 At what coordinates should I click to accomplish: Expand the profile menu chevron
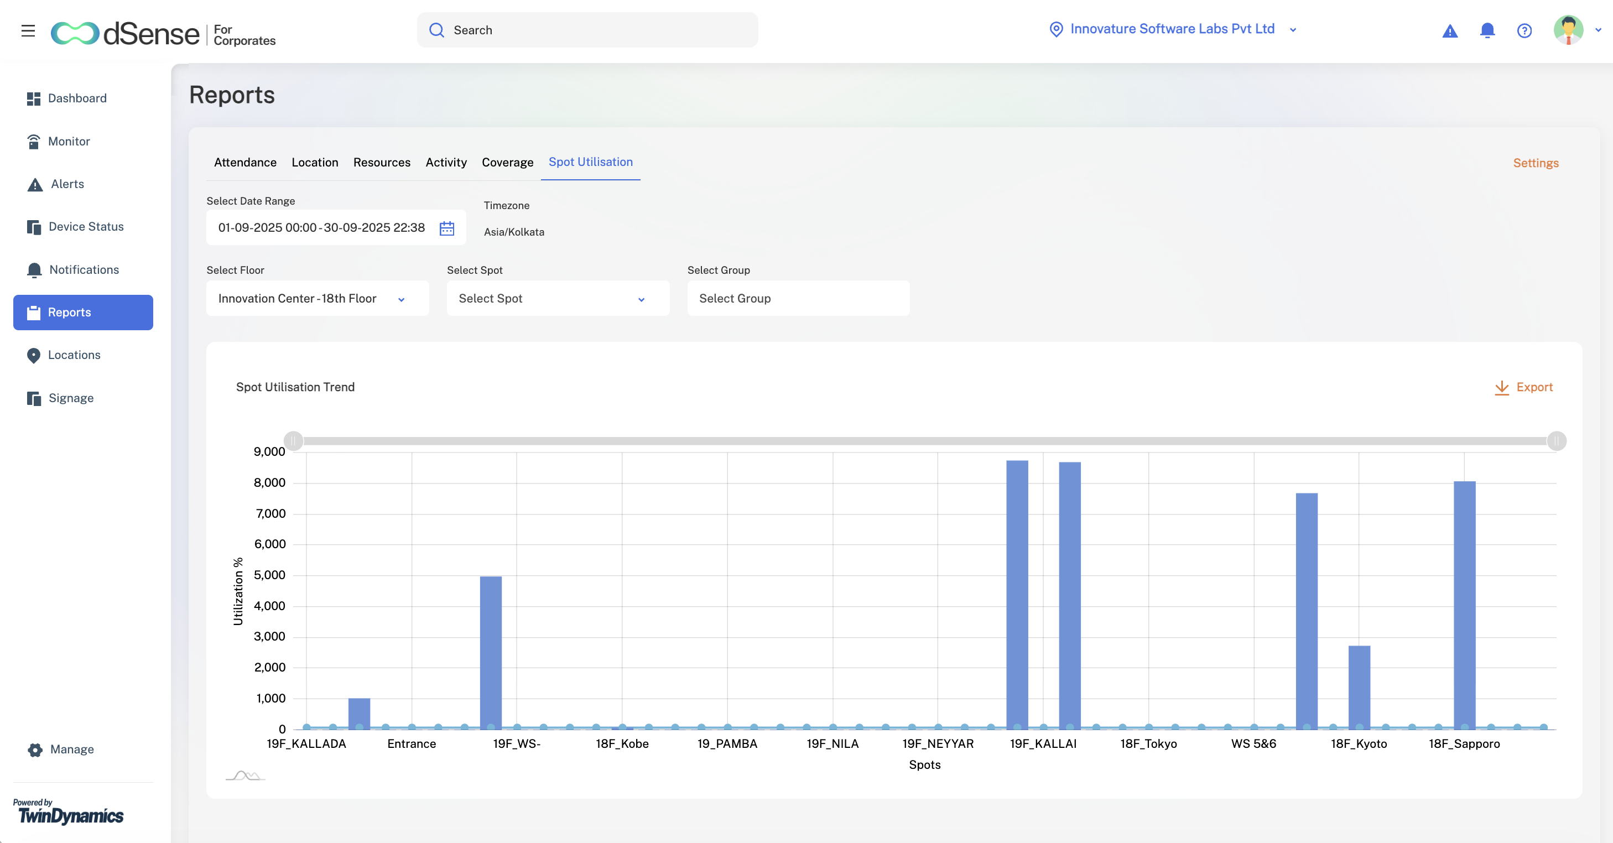(x=1599, y=30)
